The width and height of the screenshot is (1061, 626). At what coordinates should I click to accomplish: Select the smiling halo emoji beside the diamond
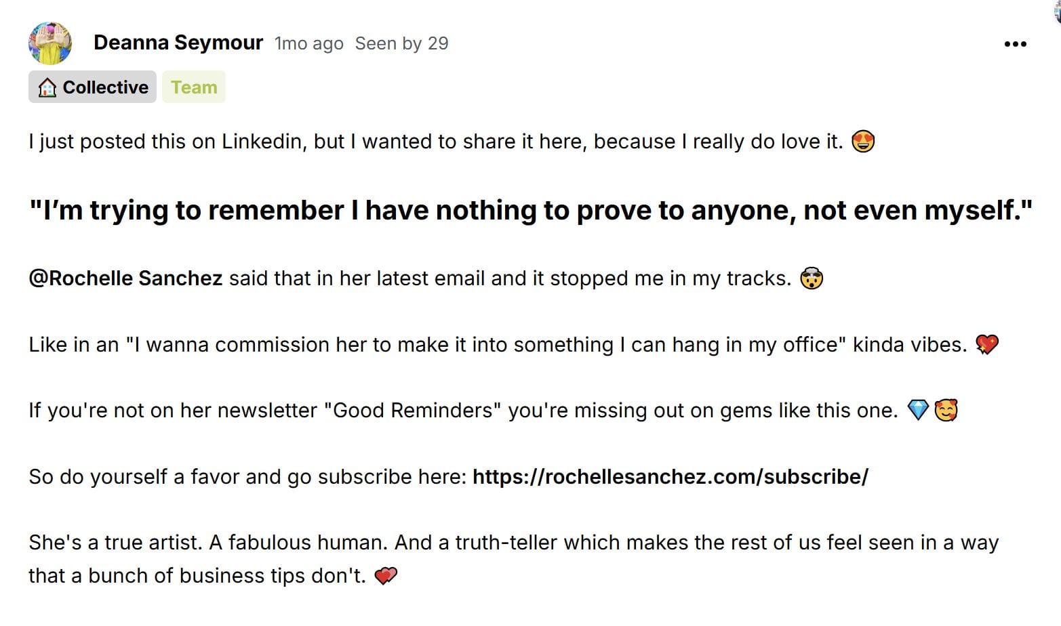(947, 409)
